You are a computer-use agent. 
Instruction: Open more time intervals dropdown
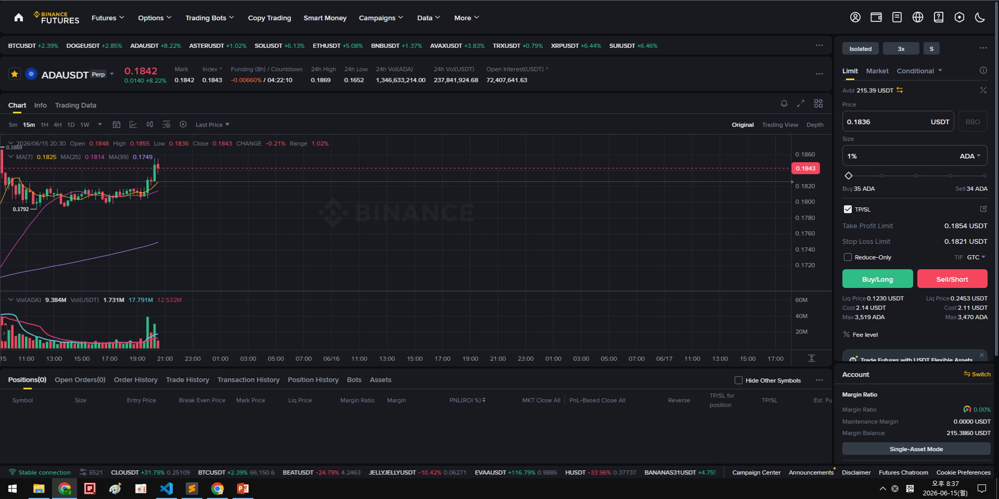100,124
